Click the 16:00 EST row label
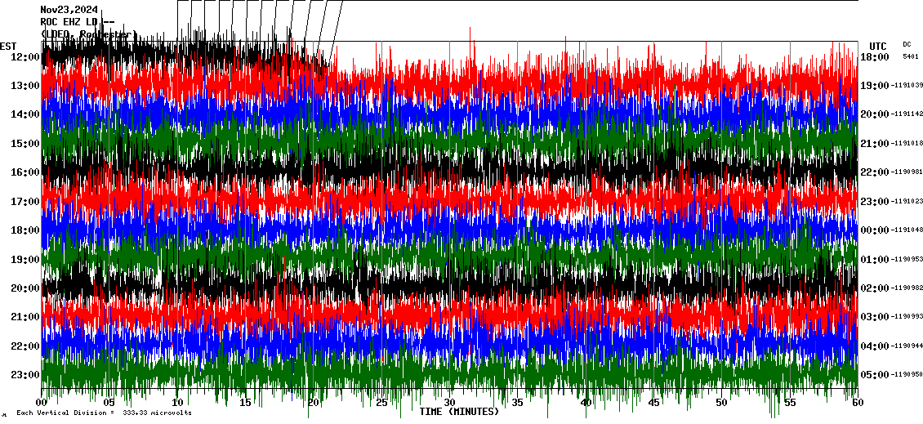The height and width of the screenshot is (424, 923). pyautogui.click(x=25, y=172)
